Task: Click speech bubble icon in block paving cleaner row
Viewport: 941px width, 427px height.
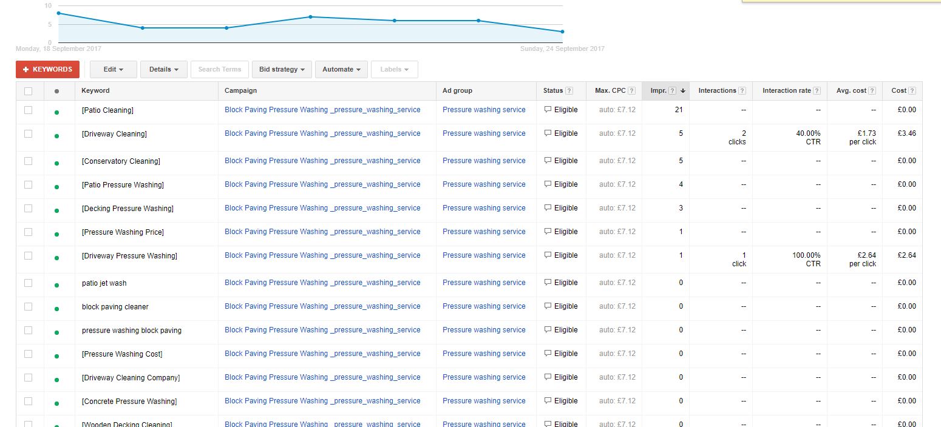Action: pos(548,306)
